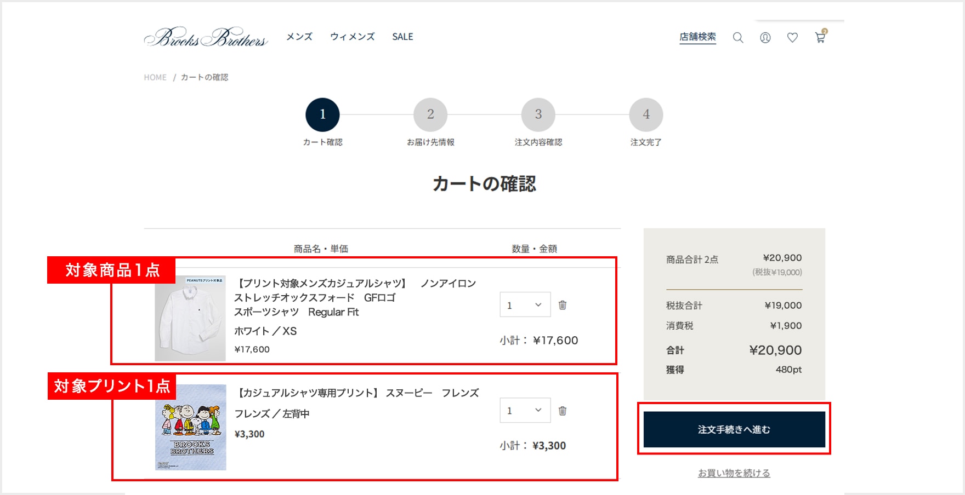Click the 数量・金額 column header

pyautogui.click(x=534, y=249)
